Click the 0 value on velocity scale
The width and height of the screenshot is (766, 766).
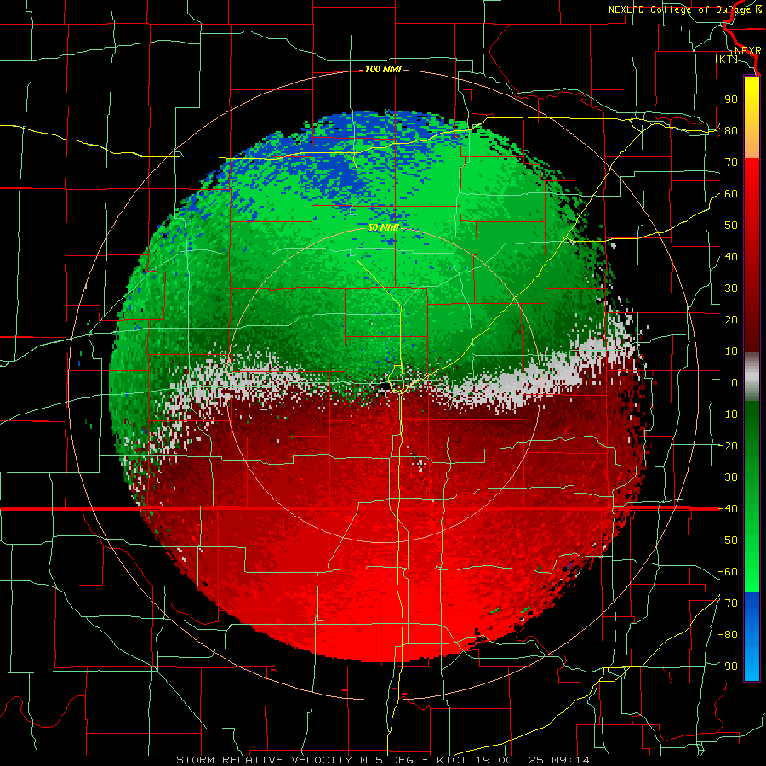[x=735, y=382]
